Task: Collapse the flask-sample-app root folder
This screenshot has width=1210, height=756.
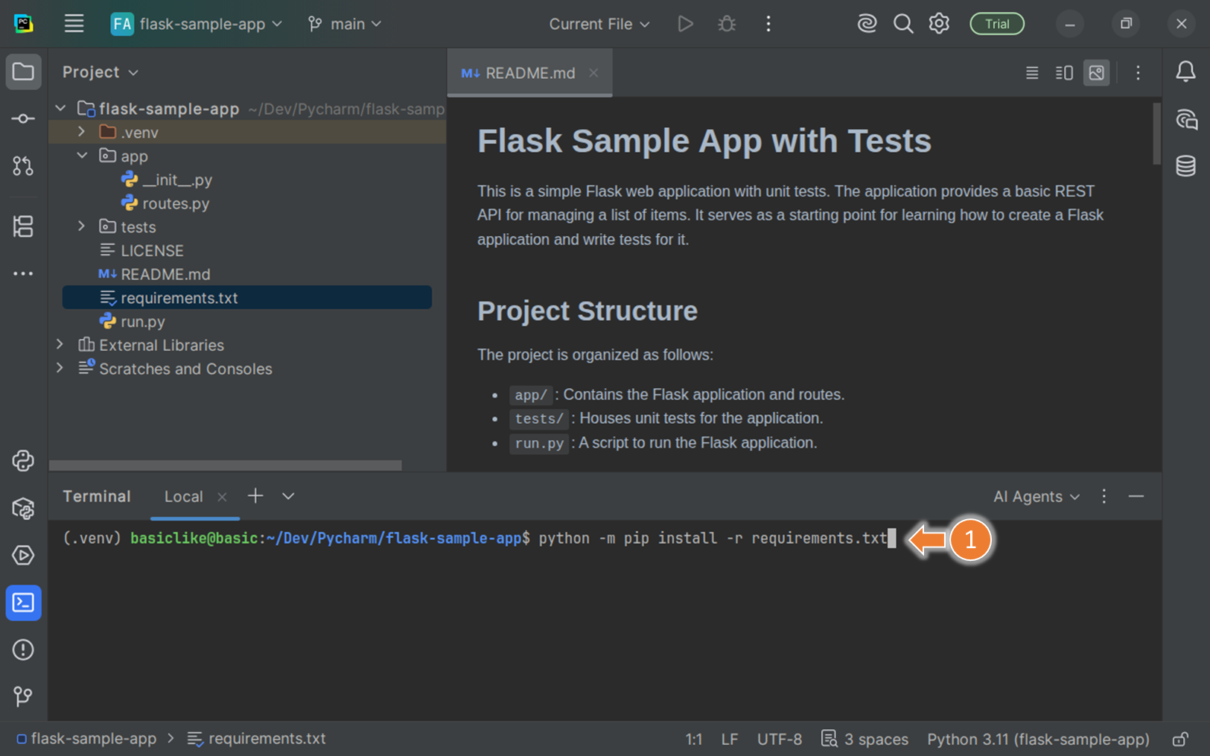Action: click(x=61, y=109)
